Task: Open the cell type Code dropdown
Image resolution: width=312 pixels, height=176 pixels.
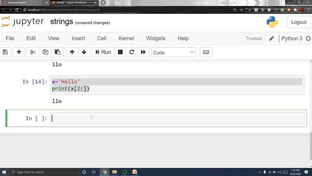Action: click(x=174, y=52)
